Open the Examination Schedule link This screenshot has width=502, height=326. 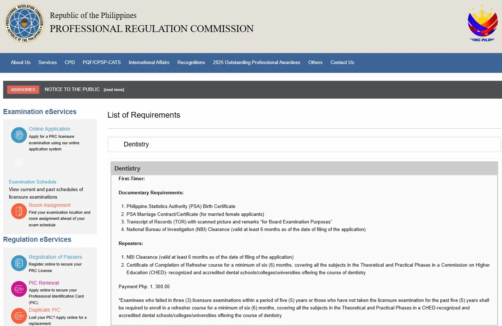click(32, 182)
